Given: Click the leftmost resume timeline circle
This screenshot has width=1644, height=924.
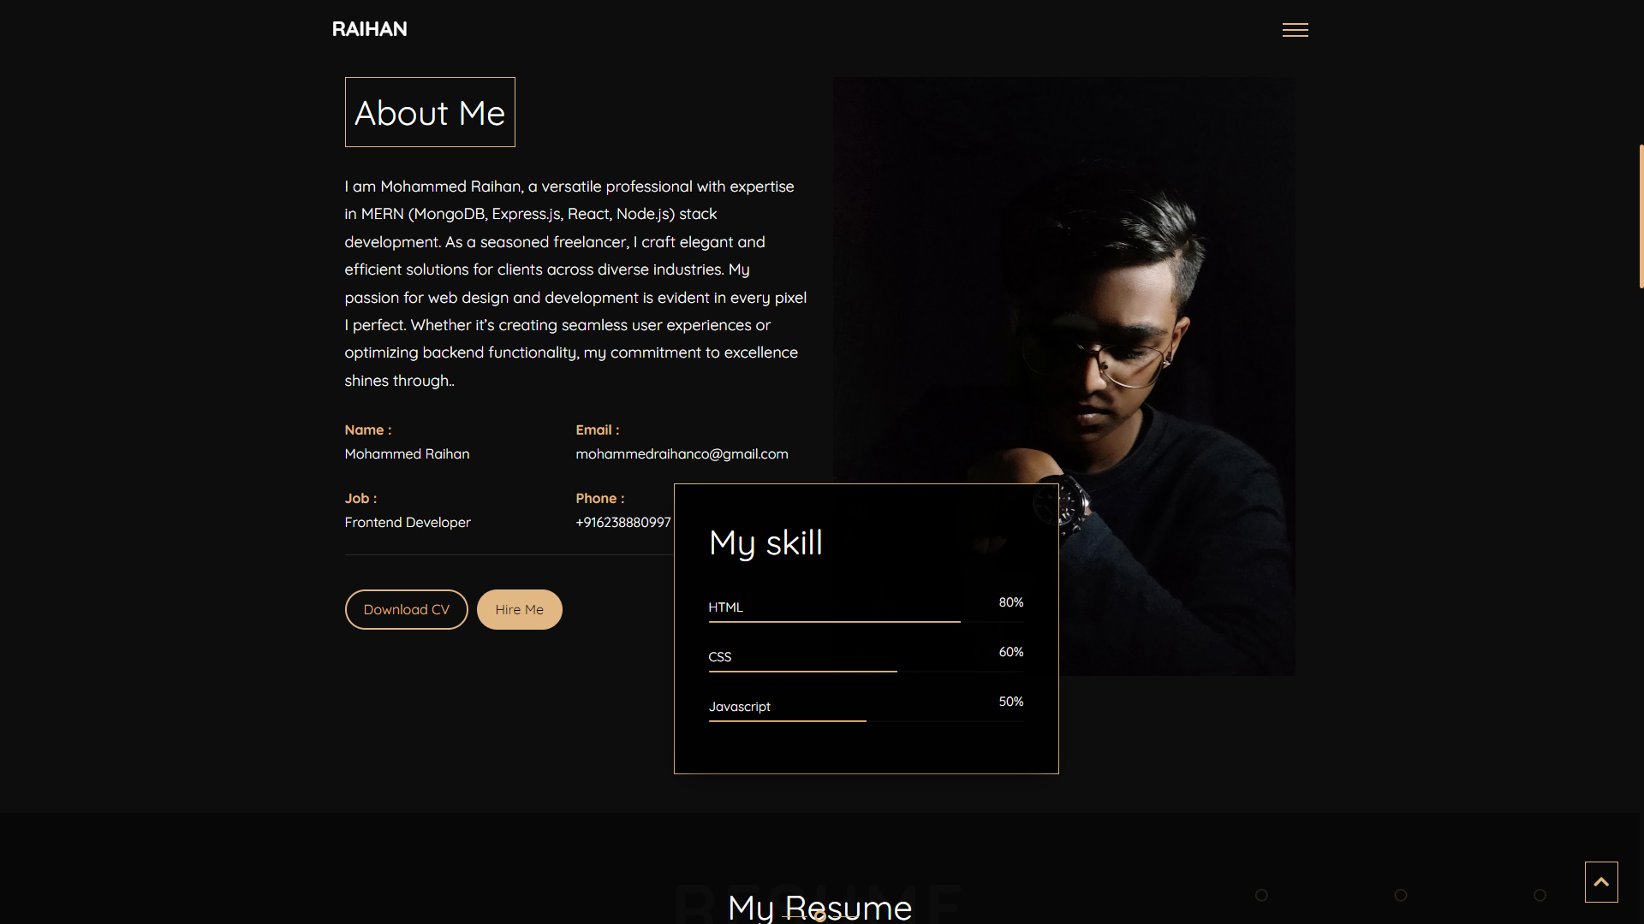Looking at the screenshot, I should 1261,895.
